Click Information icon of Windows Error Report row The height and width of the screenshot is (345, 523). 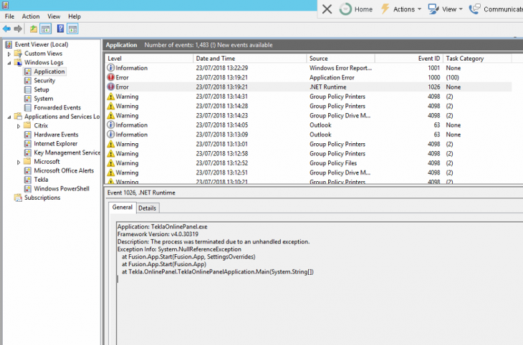110,68
